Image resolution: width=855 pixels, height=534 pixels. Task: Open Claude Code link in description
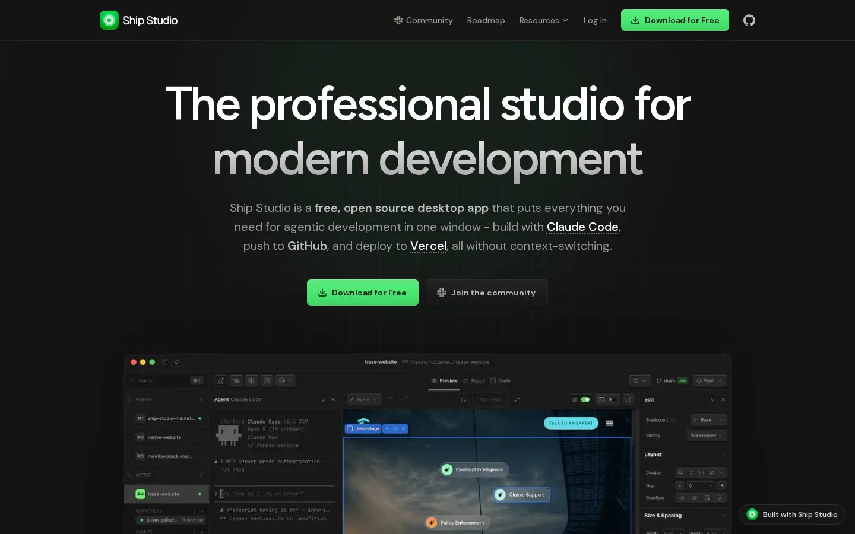click(582, 227)
